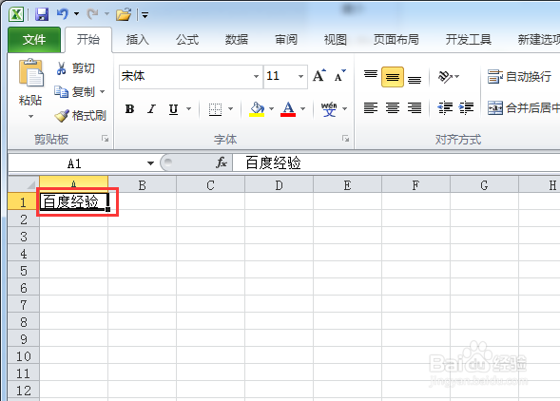
Task: Open the 文件 menu
Action: (34, 39)
